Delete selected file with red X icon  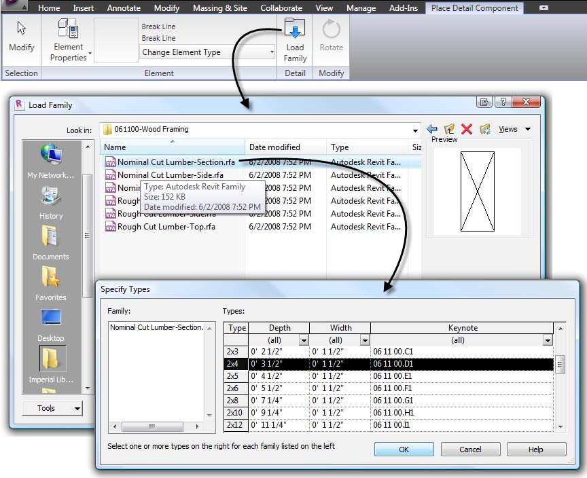[467, 129]
